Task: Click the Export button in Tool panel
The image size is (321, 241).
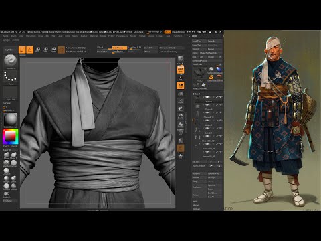Action: click(215, 49)
